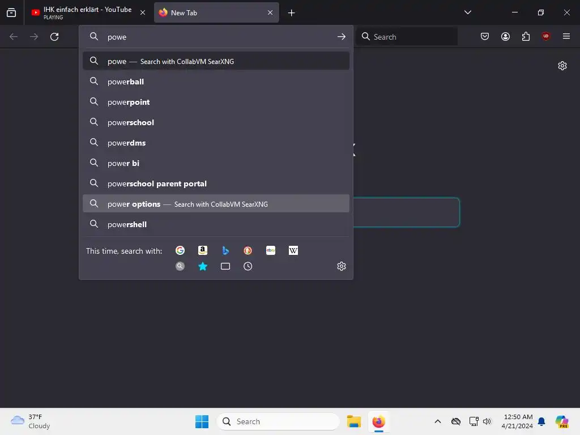Open Firefox View in tab strip
The image size is (580, 435).
click(11, 12)
